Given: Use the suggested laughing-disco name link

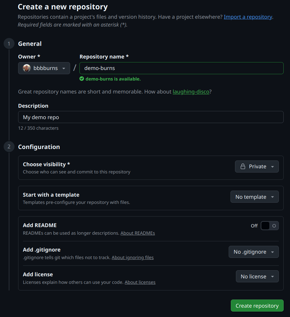Looking at the screenshot, I should click(x=191, y=92).
